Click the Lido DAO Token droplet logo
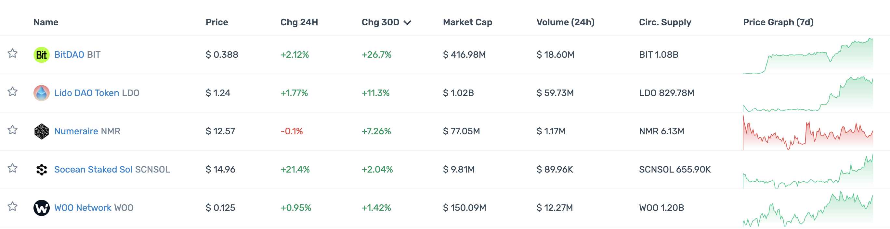The image size is (890, 229). pos(42,93)
